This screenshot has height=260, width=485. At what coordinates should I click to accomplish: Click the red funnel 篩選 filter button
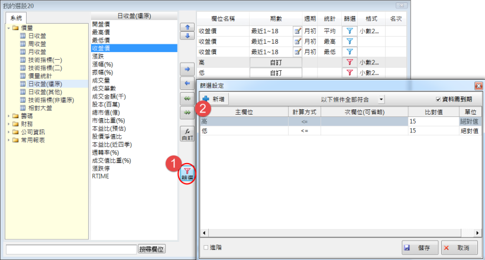(187, 173)
